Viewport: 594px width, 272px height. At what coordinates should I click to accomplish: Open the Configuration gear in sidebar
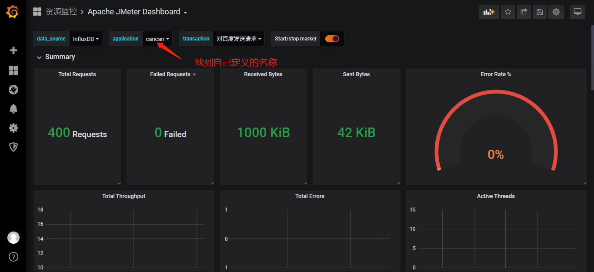click(13, 128)
